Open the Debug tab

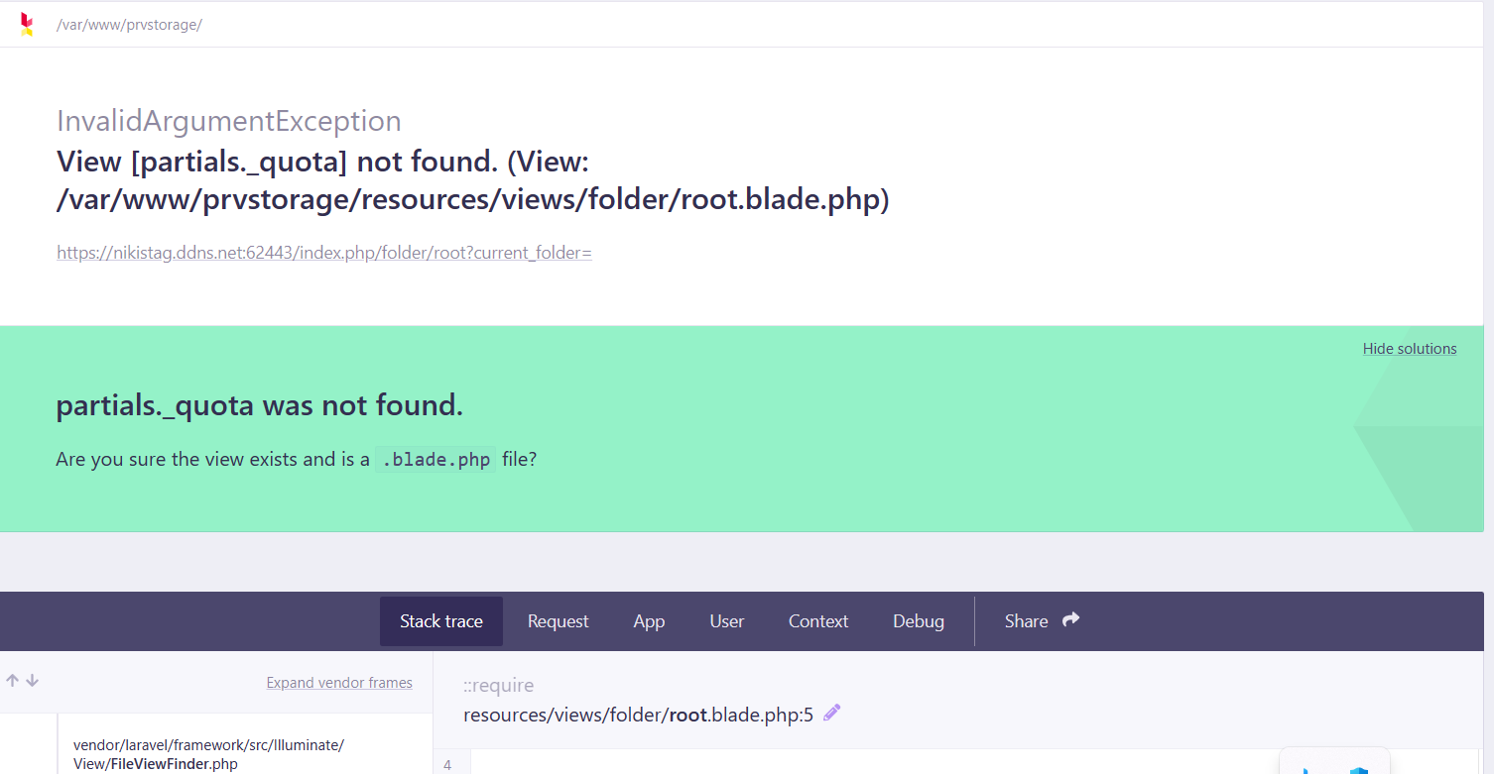[x=918, y=621]
